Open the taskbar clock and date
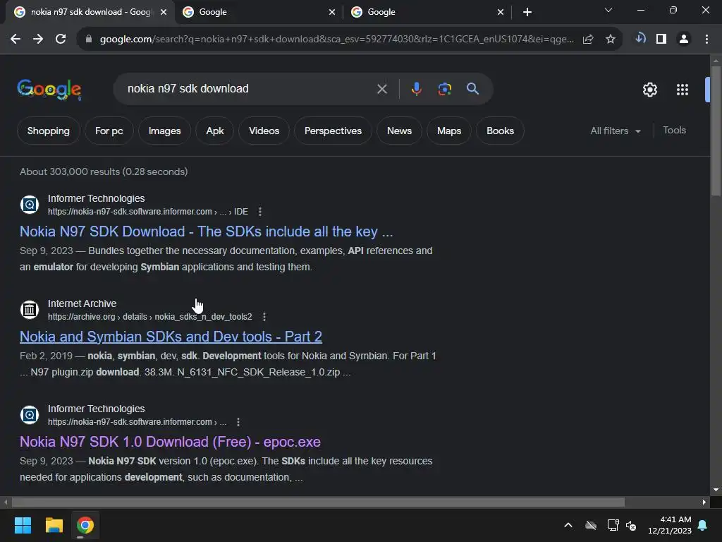The height and width of the screenshot is (542, 722). (x=670, y=525)
